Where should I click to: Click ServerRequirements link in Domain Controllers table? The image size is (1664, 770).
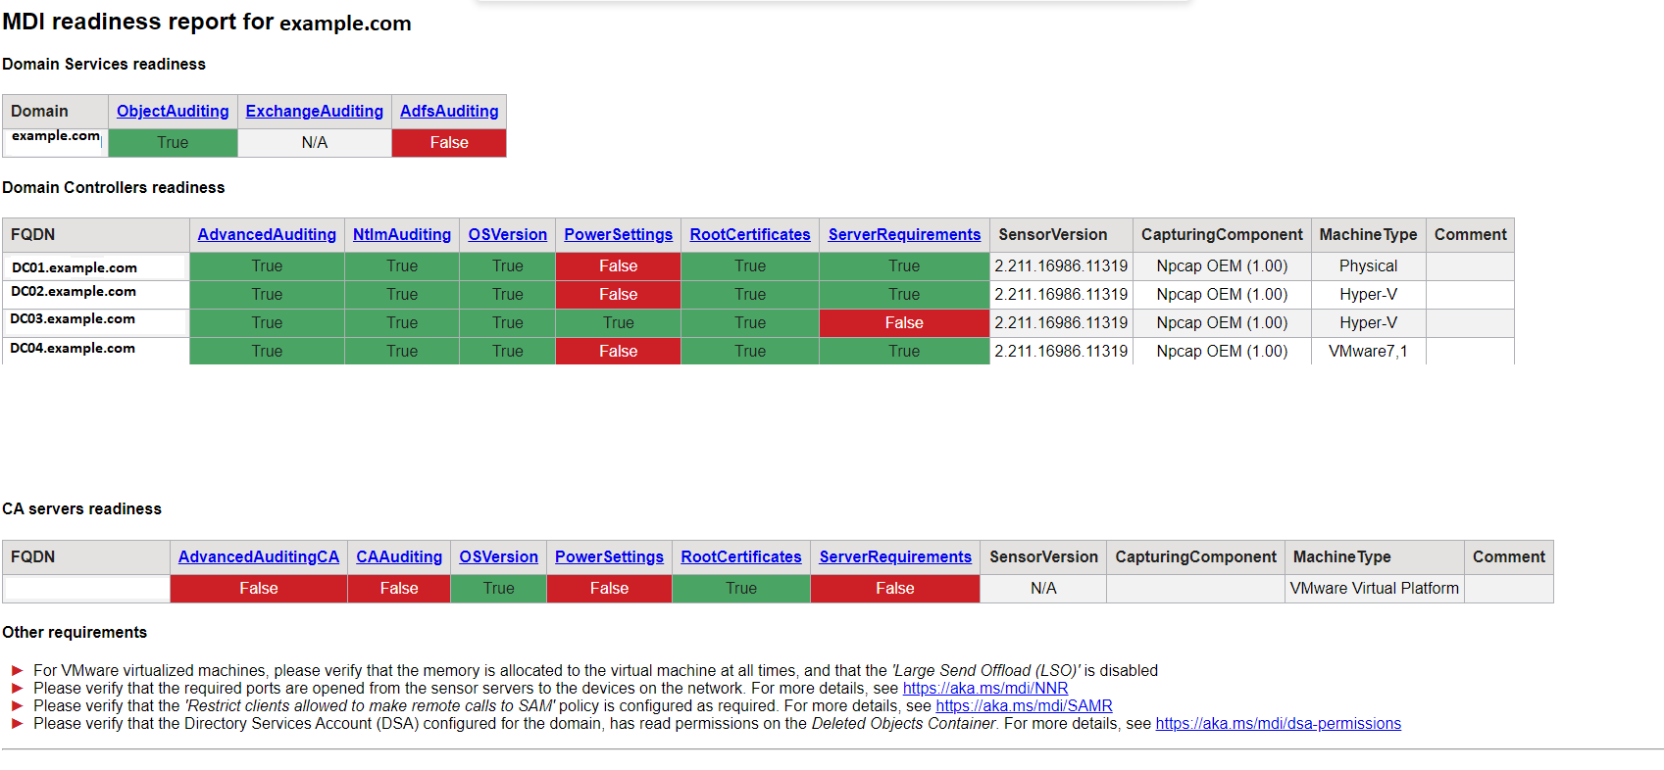pyautogui.click(x=904, y=235)
